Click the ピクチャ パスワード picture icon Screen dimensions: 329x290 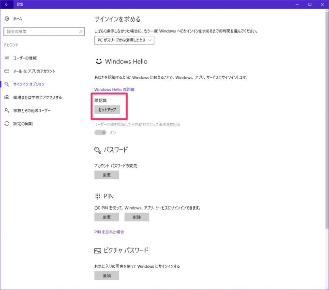click(x=98, y=251)
